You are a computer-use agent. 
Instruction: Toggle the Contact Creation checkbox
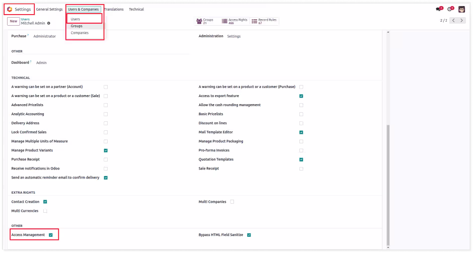[45, 202]
